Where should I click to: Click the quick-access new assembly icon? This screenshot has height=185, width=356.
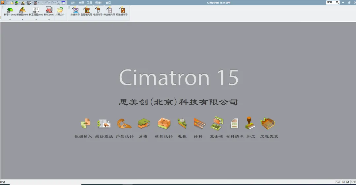(23, 3)
